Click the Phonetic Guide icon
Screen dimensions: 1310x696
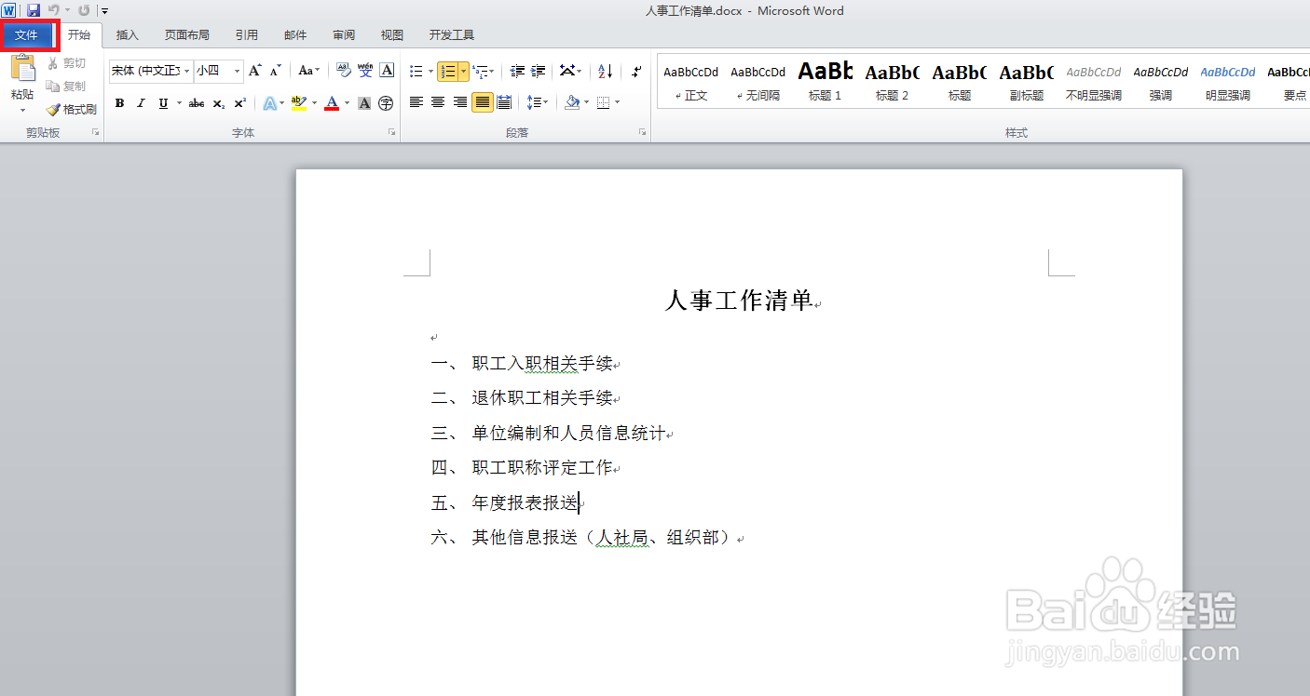[364, 71]
